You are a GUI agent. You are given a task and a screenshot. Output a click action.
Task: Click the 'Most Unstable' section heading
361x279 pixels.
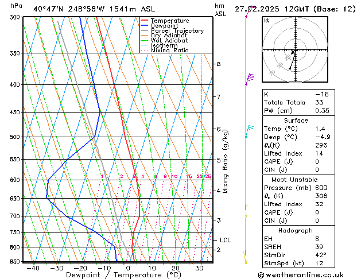click(294, 180)
